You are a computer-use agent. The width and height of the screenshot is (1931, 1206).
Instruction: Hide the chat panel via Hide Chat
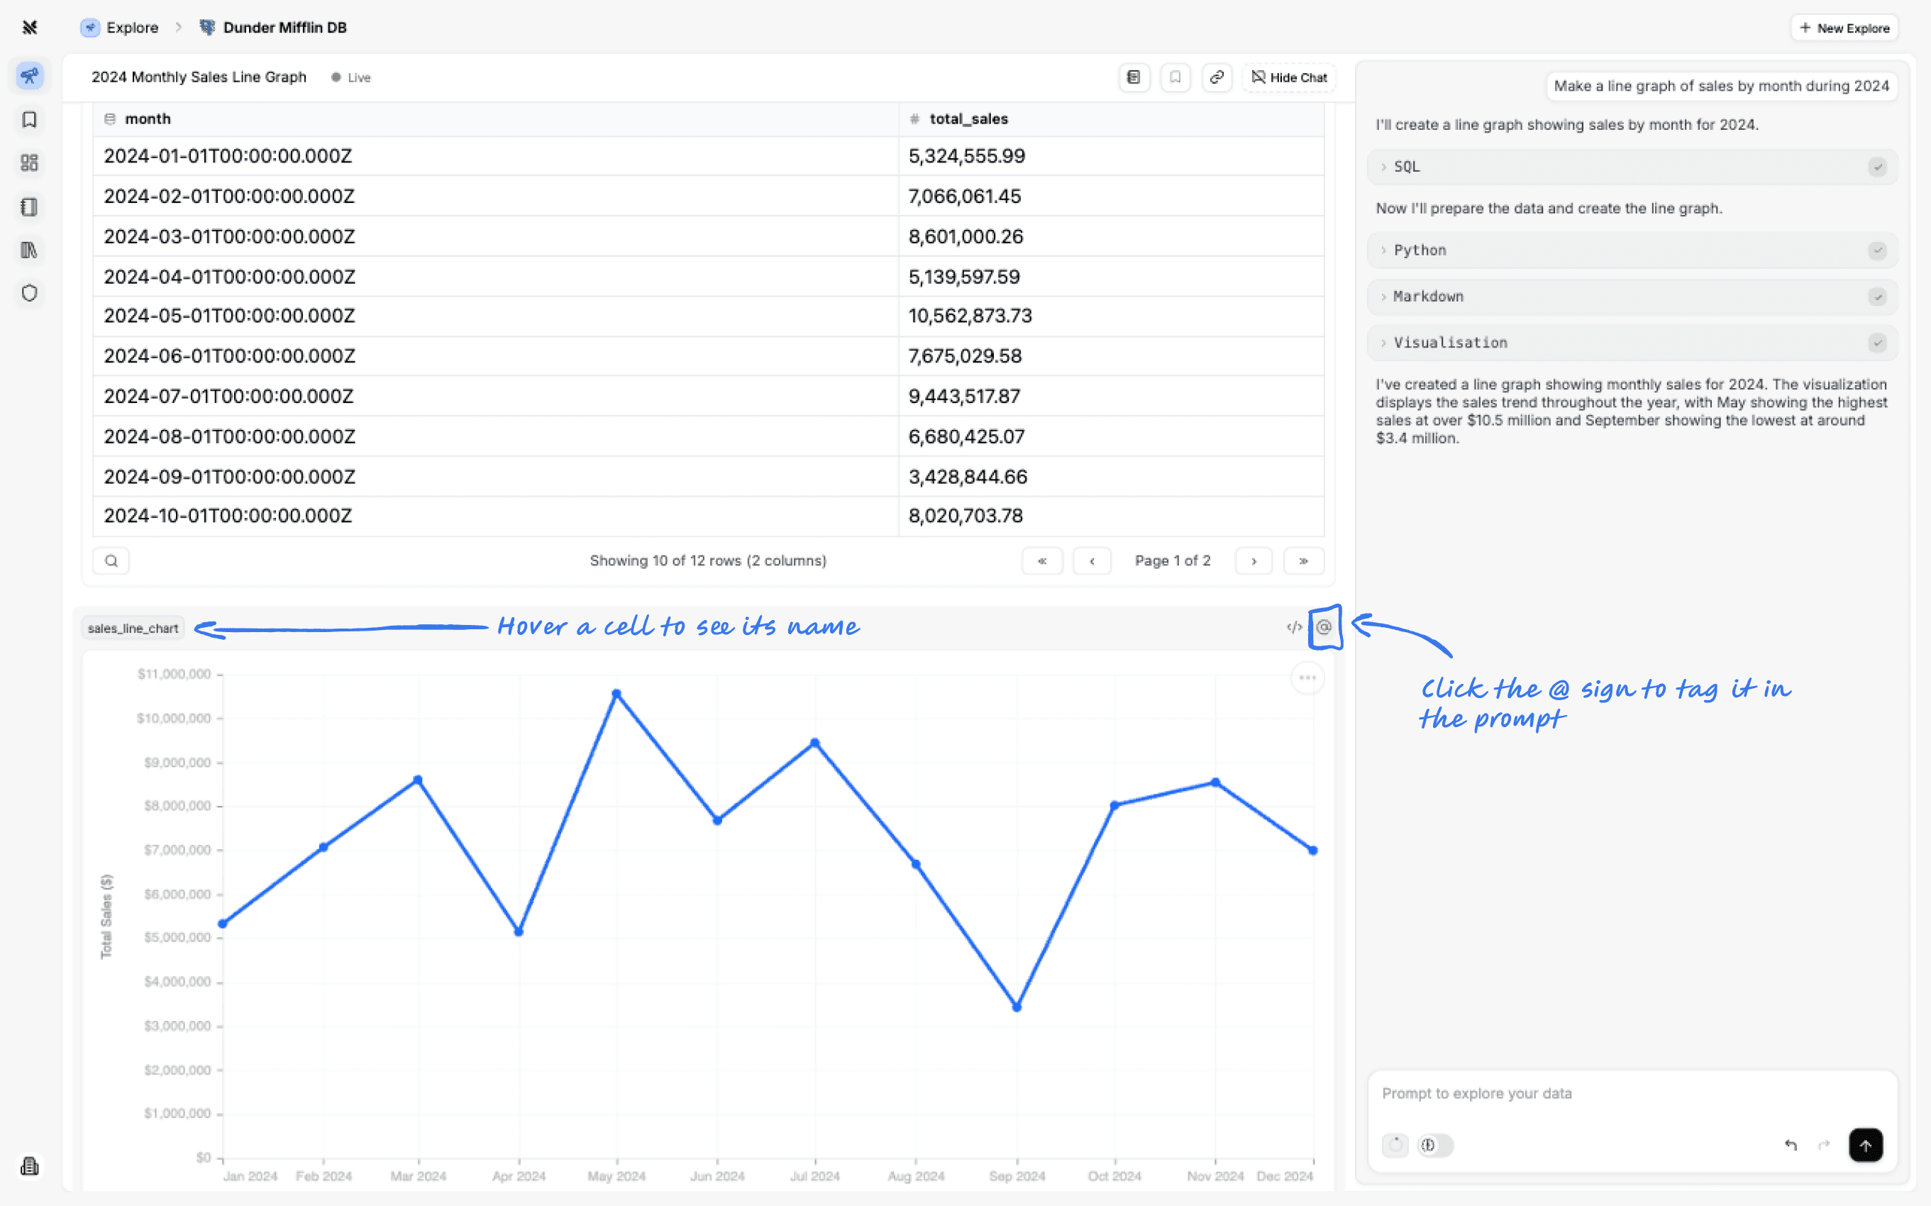[1288, 77]
